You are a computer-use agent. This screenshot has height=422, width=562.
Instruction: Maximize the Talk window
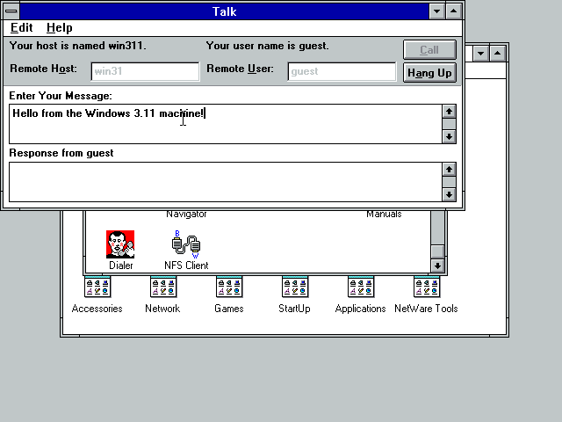[x=453, y=11]
